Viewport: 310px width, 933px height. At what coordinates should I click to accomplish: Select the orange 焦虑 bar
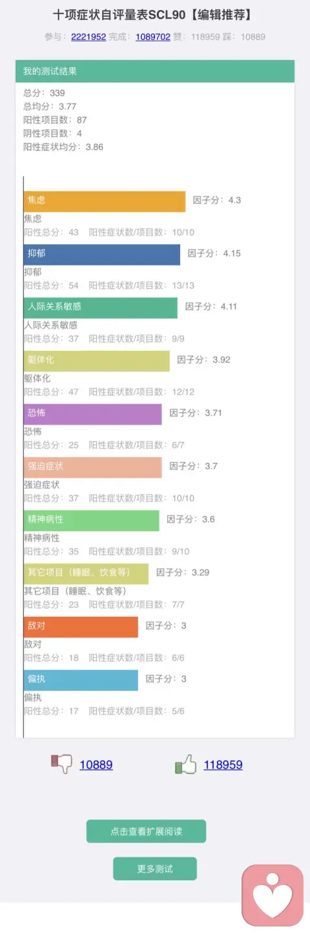(x=105, y=201)
